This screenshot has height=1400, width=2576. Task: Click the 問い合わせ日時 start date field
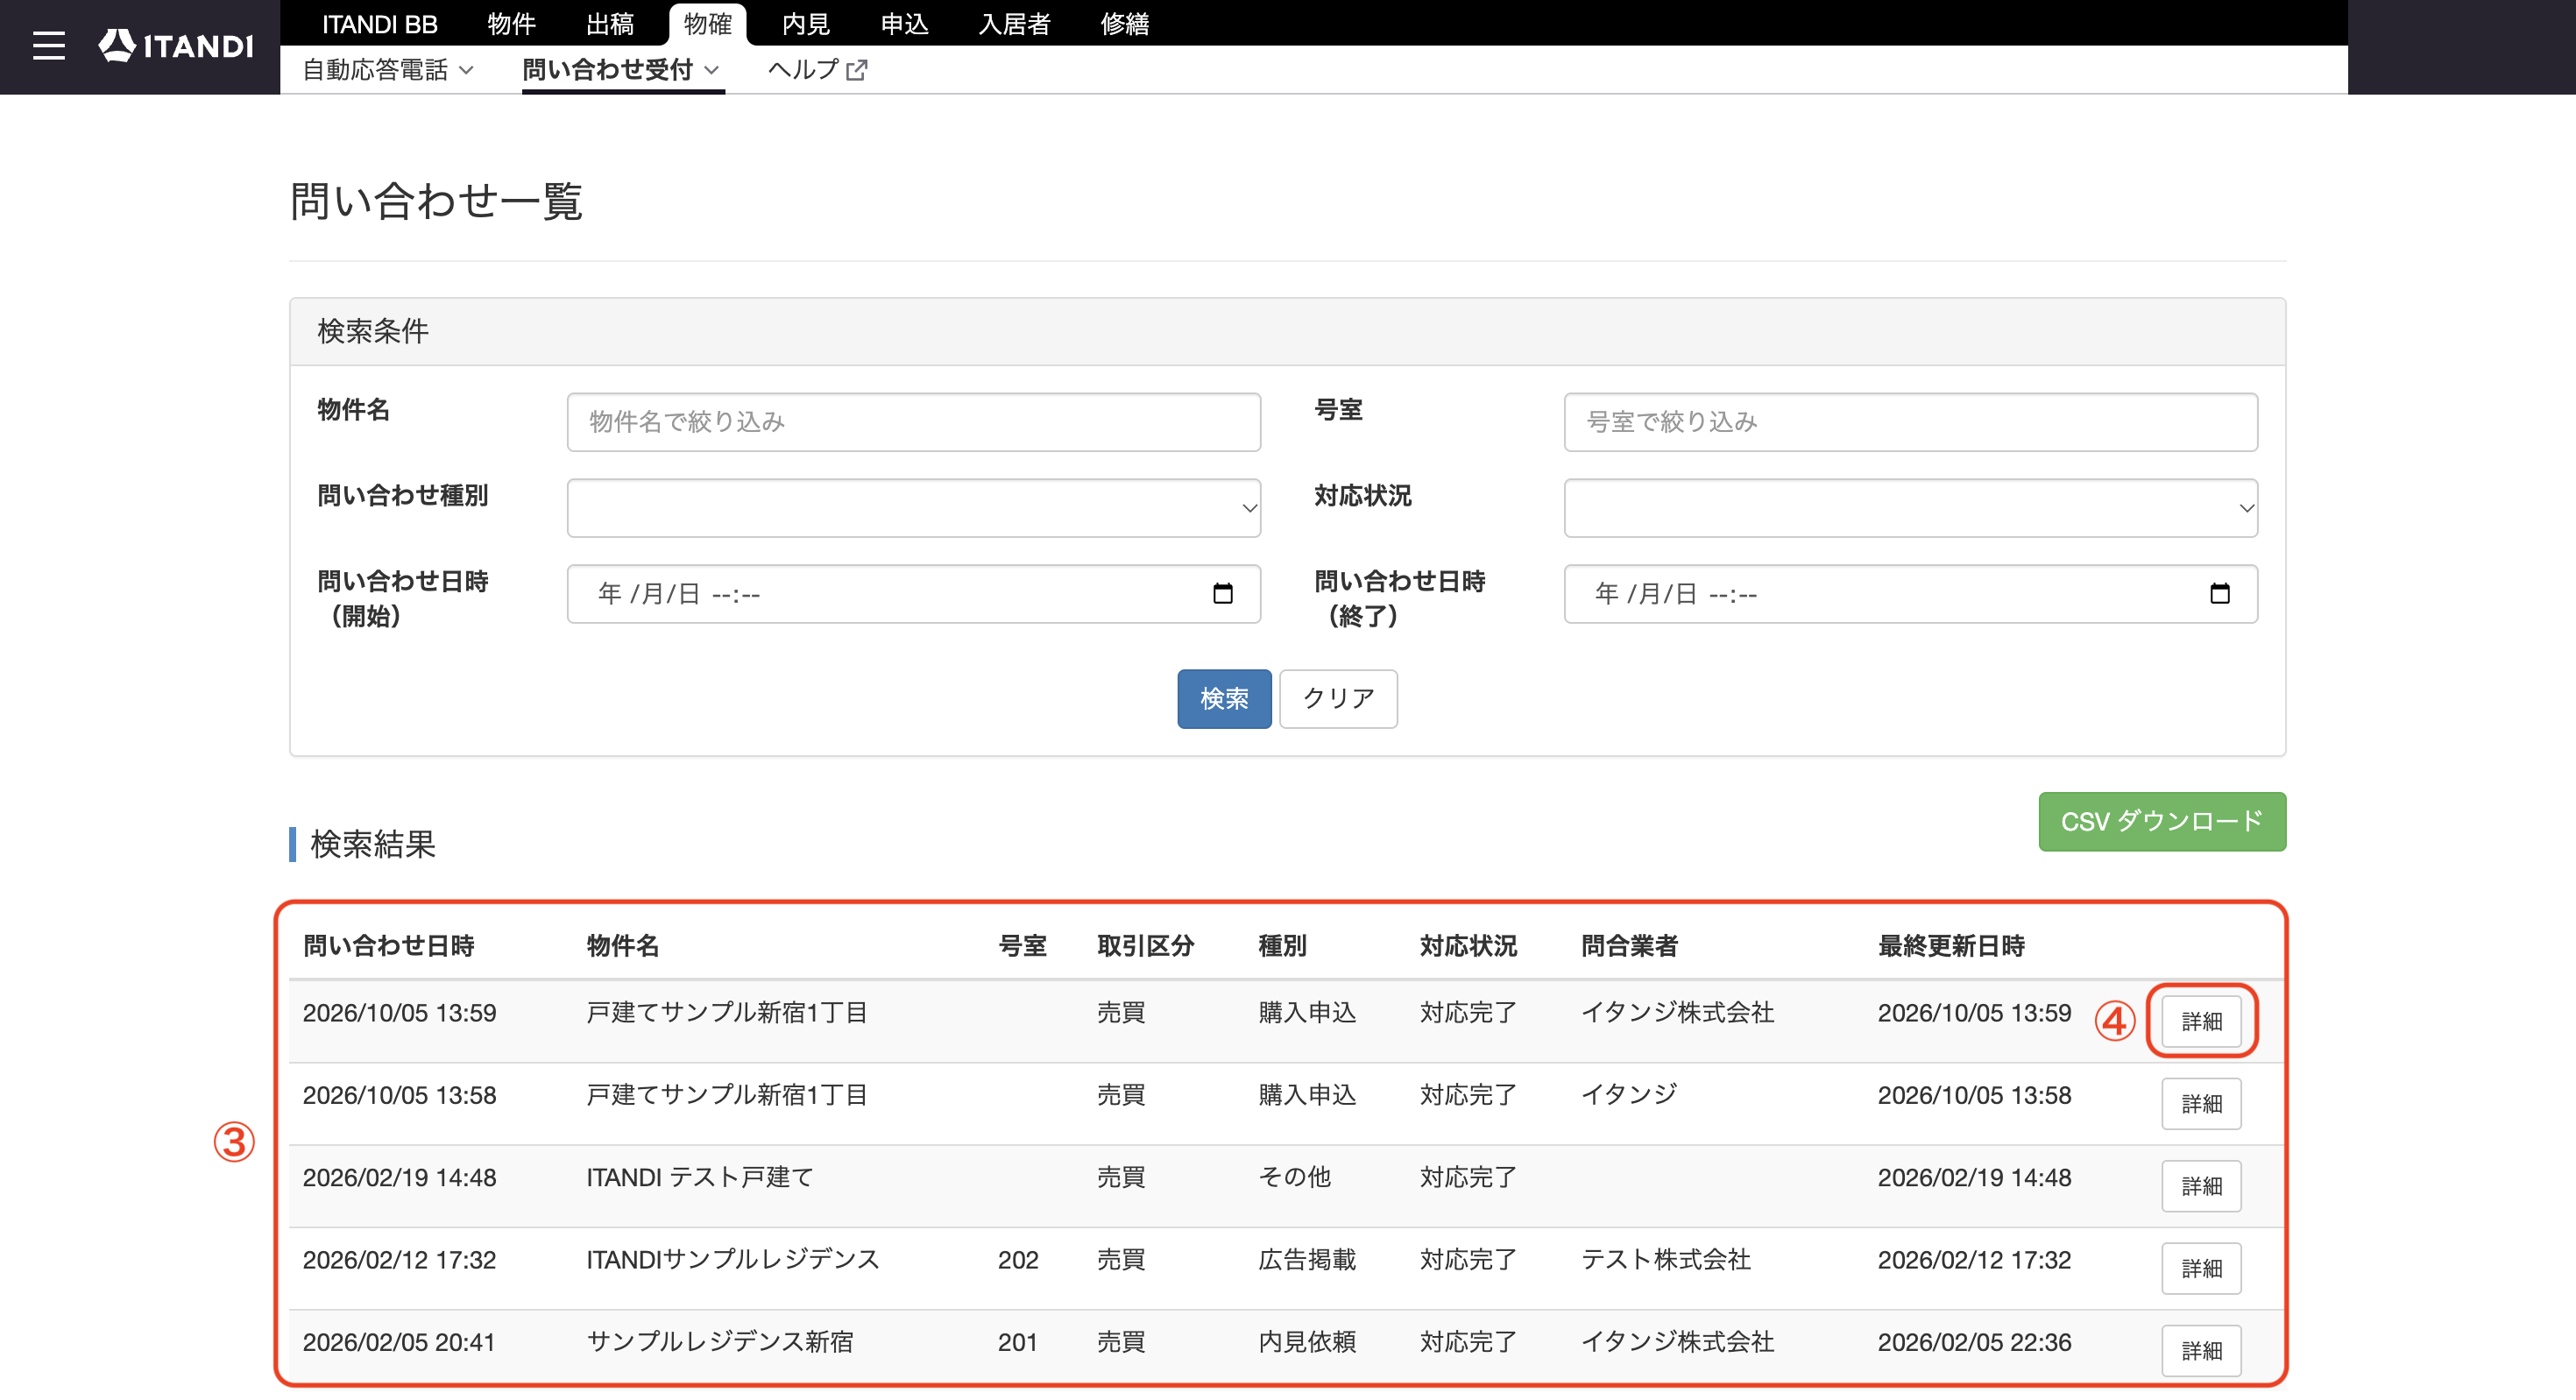coord(913,594)
